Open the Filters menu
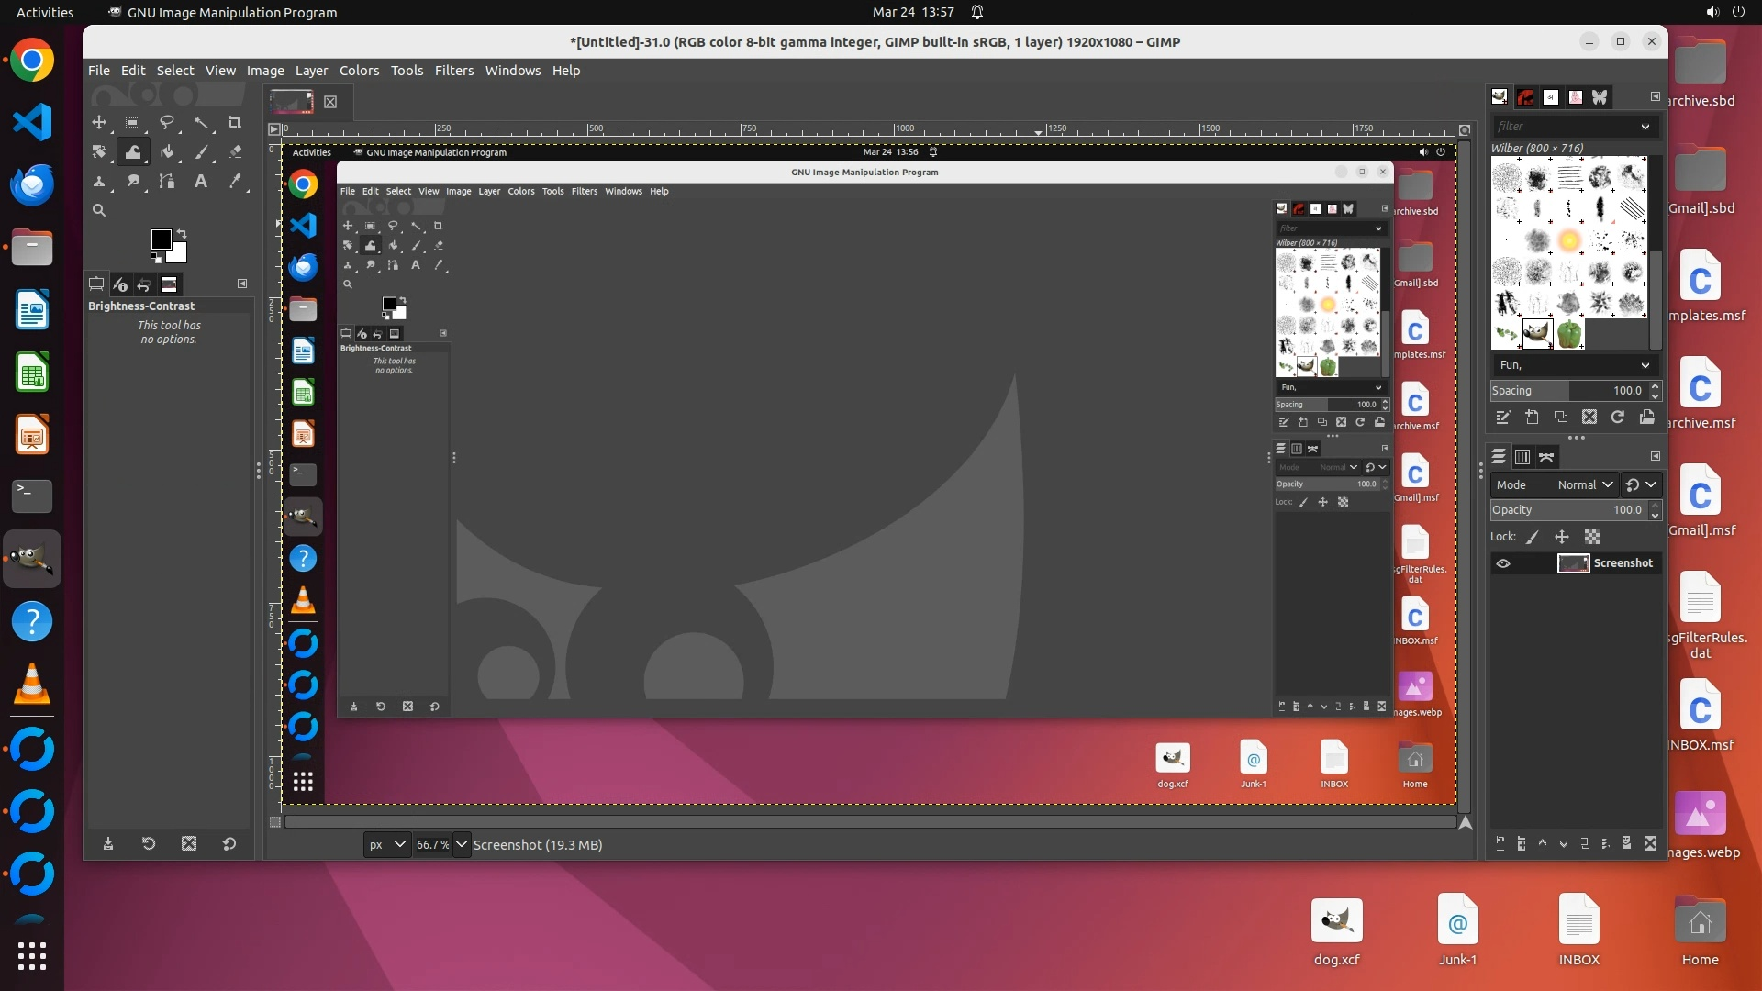This screenshot has height=991, width=1762. [x=453, y=71]
